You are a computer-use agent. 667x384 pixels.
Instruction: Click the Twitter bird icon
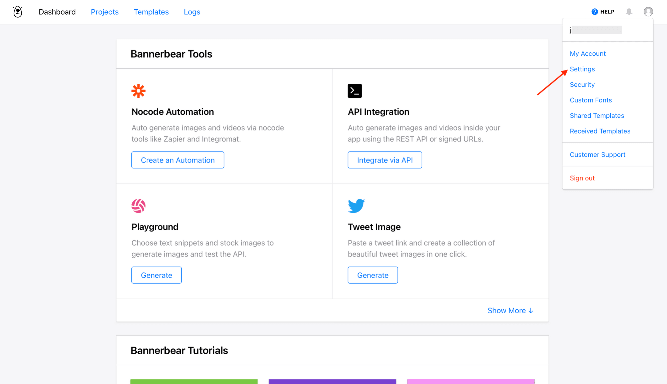click(x=356, y=206)
